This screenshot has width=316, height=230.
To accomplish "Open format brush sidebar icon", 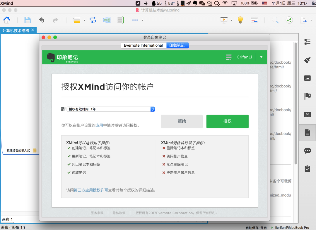I will 307,60.
